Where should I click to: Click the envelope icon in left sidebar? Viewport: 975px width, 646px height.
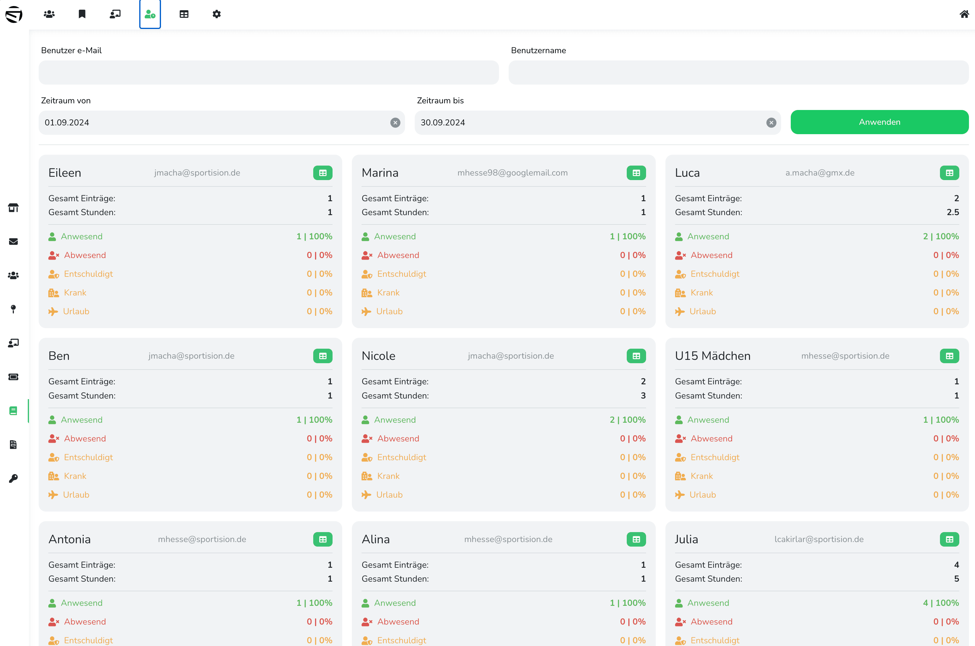[x=14, y=241]
